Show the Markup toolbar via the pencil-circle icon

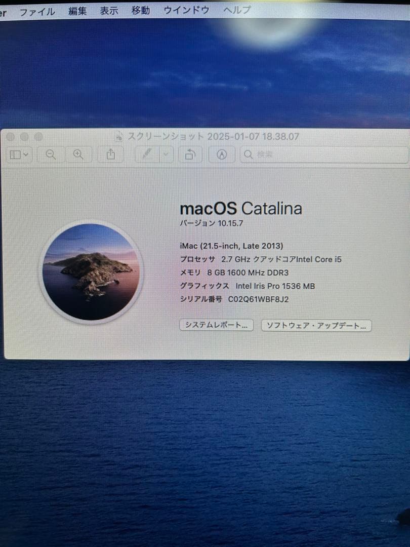[222, 154]
